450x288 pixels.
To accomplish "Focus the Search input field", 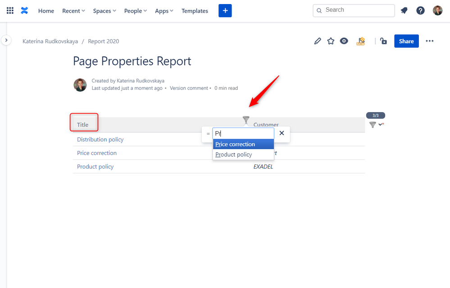I will (354, 10).
